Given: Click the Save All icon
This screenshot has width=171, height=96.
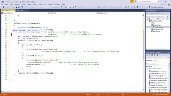Looking at the screenshot, I should 19,7.
